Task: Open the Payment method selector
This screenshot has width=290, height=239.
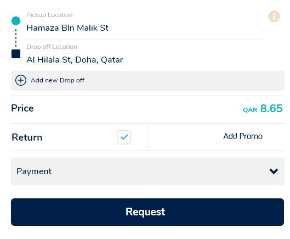Action: pyautogui.click(x=147, y=171)
